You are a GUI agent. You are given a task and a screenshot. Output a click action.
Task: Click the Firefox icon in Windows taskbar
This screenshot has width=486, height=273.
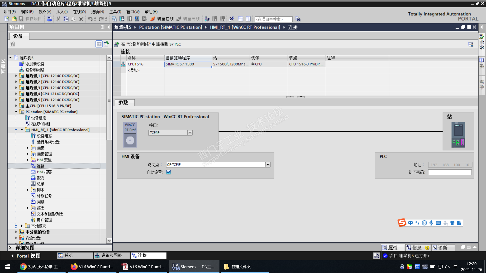click(74, 267)
